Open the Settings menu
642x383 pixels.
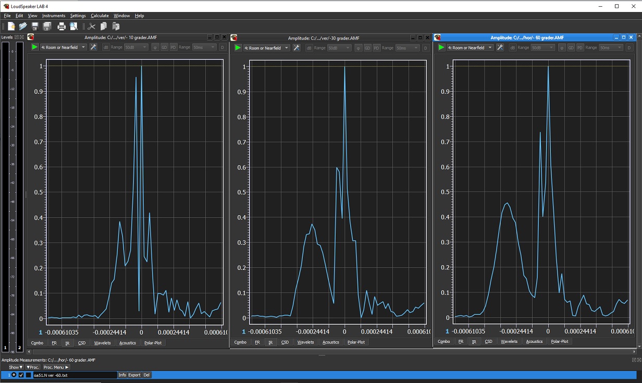[x=78, y=16]
